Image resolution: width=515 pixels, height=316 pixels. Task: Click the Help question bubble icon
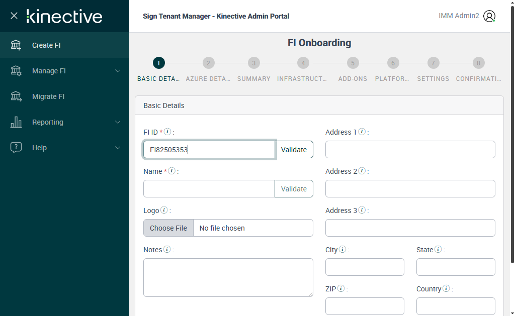coord(16,148)
